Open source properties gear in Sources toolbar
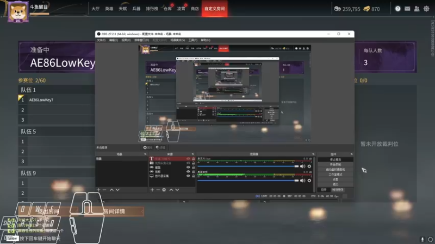This screenshot has width=435, height=244. tap(164, 190)
